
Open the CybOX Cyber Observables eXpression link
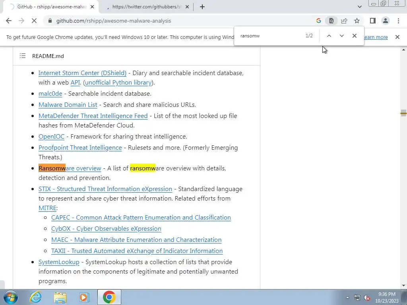106,229
